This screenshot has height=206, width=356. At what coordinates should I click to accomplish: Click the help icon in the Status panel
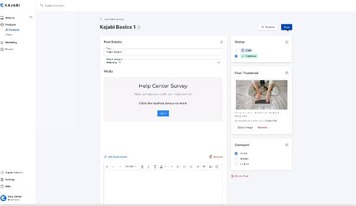click(287, 42)
